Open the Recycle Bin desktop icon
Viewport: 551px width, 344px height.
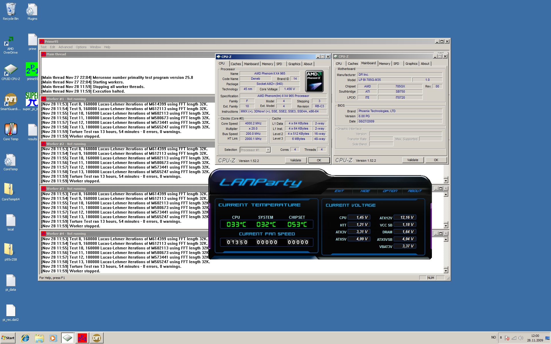(x=11, y=11)
